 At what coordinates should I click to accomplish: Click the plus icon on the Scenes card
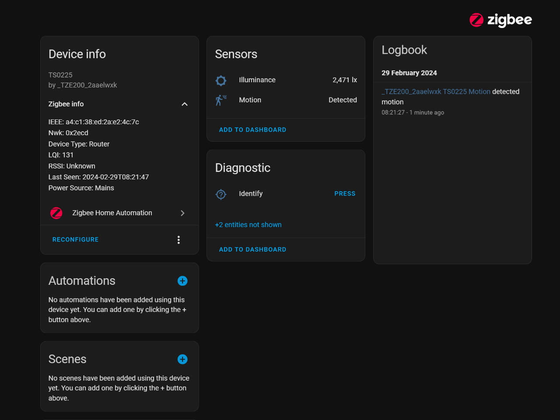pos(182,359)
